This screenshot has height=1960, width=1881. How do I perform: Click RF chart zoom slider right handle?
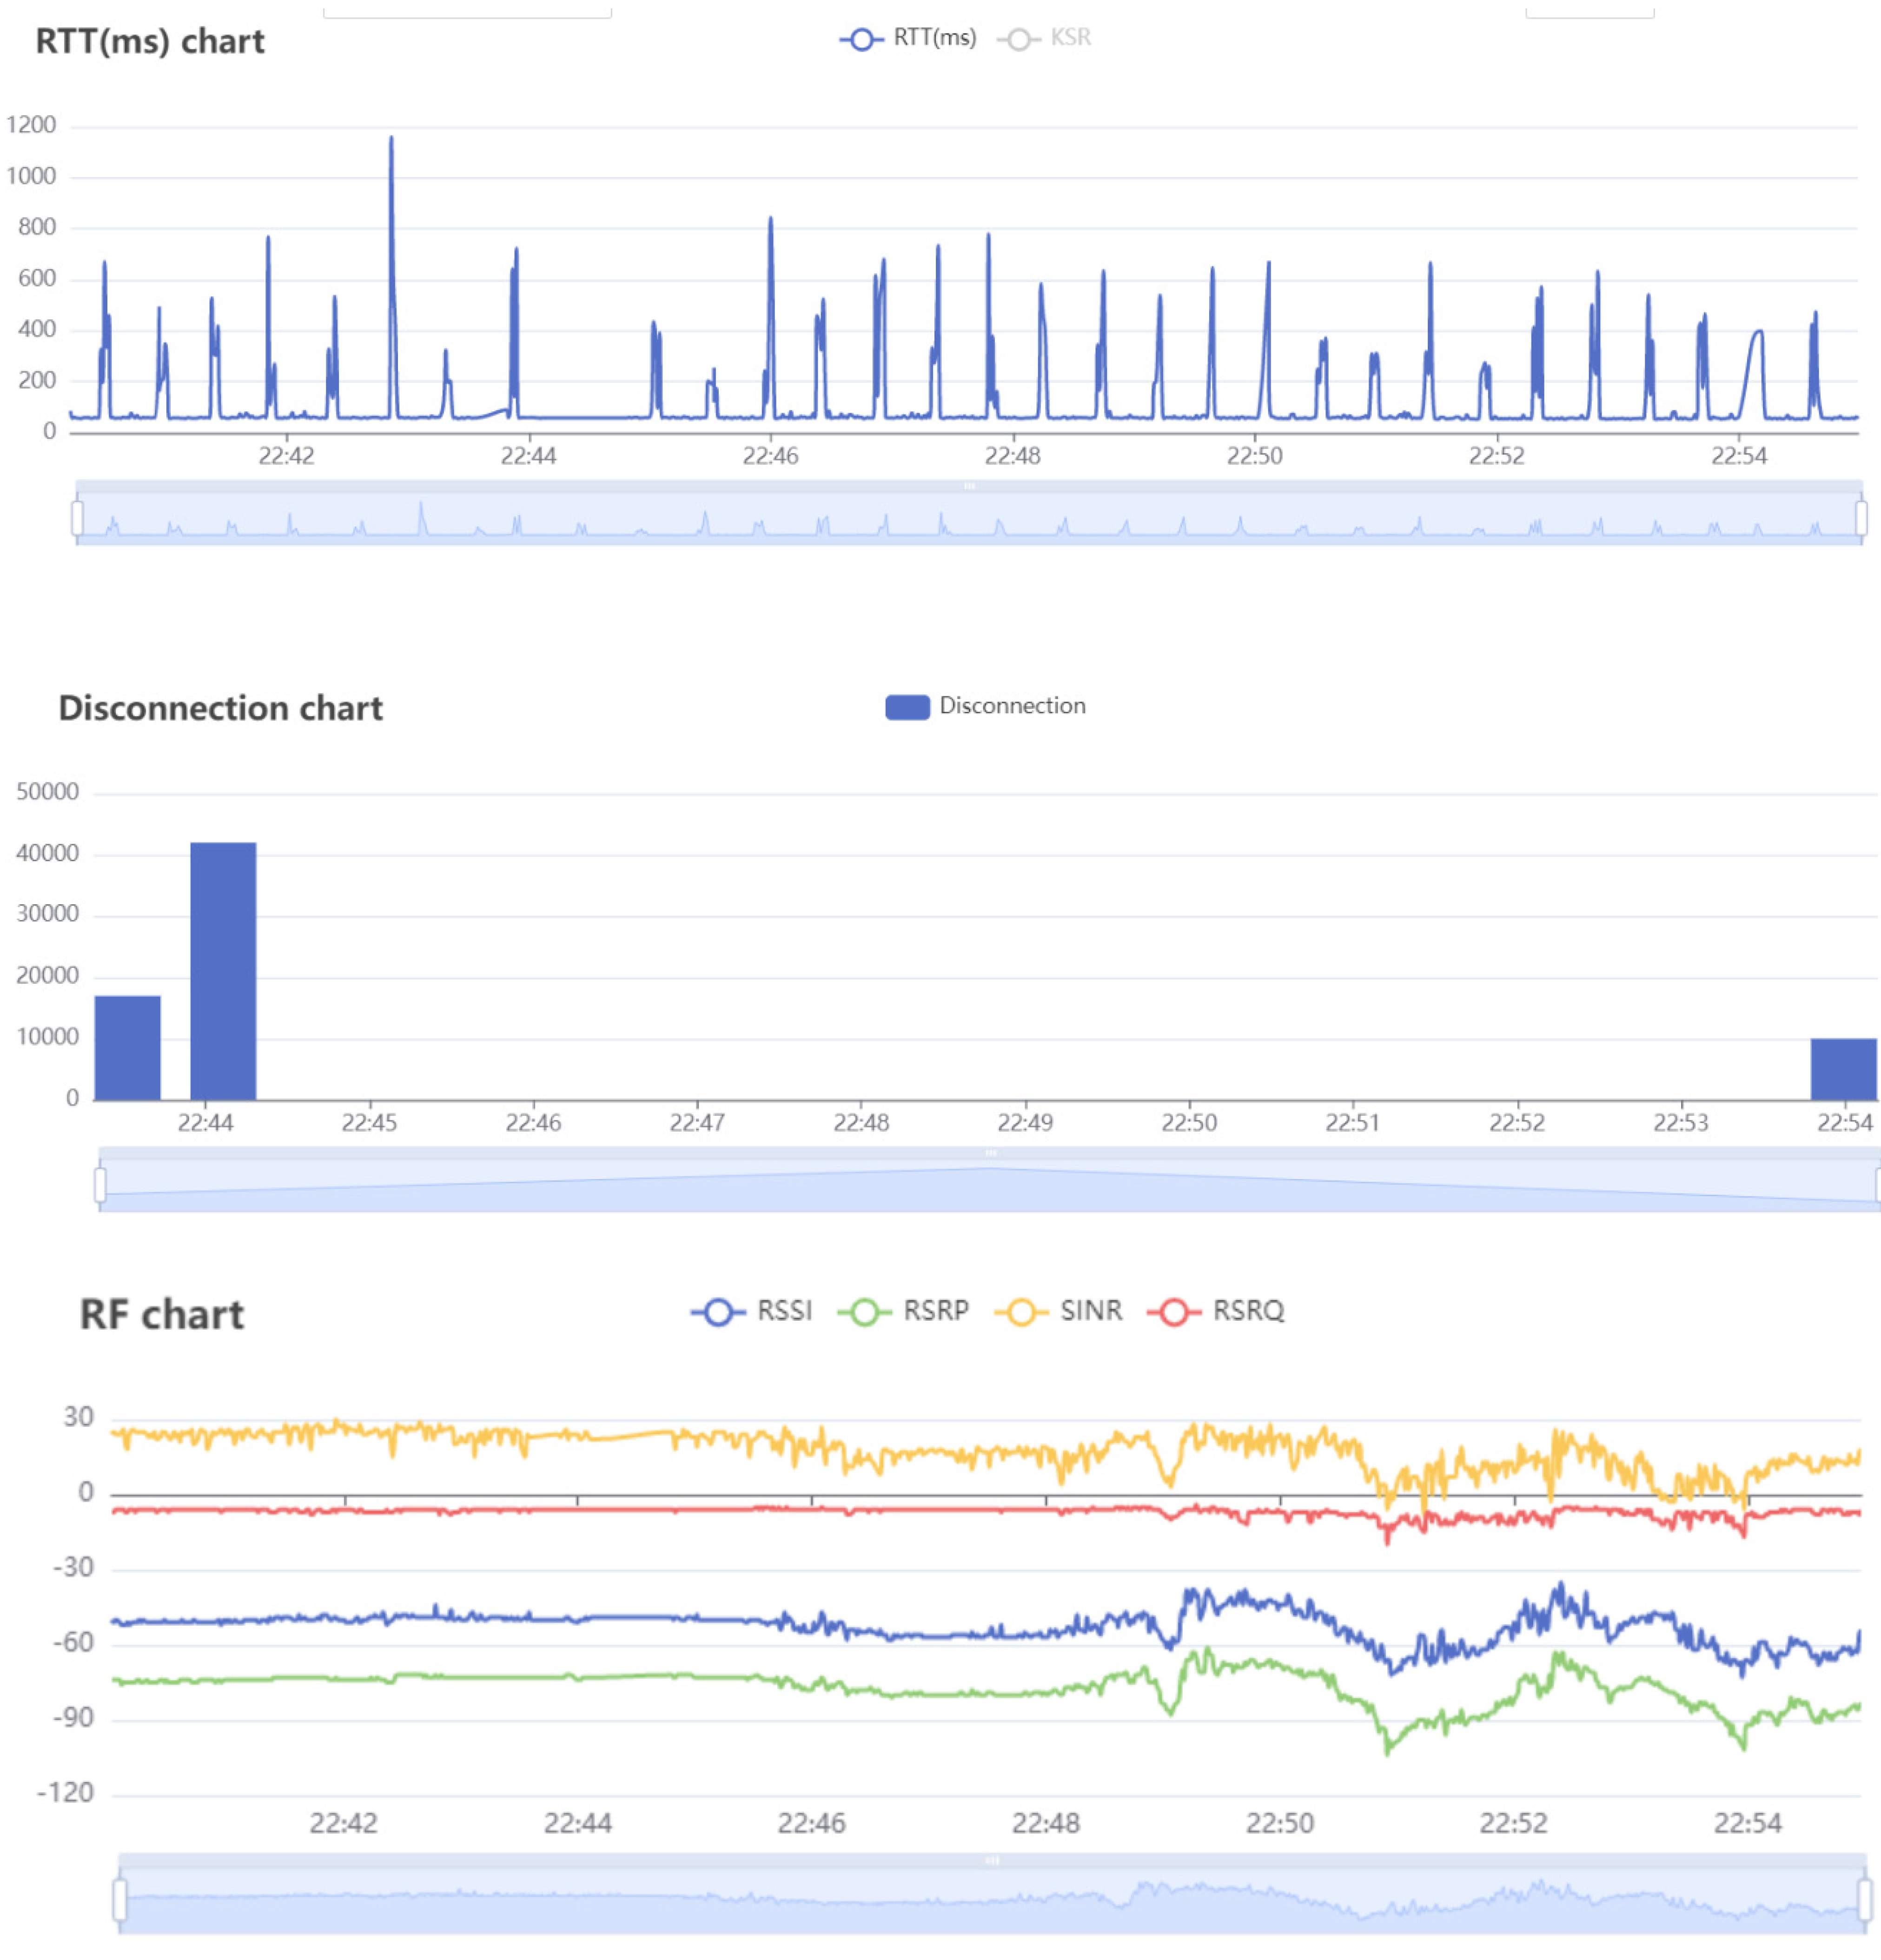[1865, 1899]
